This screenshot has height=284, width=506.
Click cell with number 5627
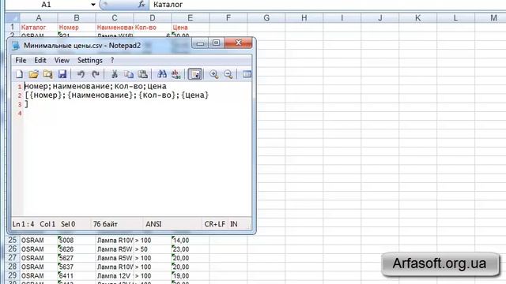click(x=77, y=258)
